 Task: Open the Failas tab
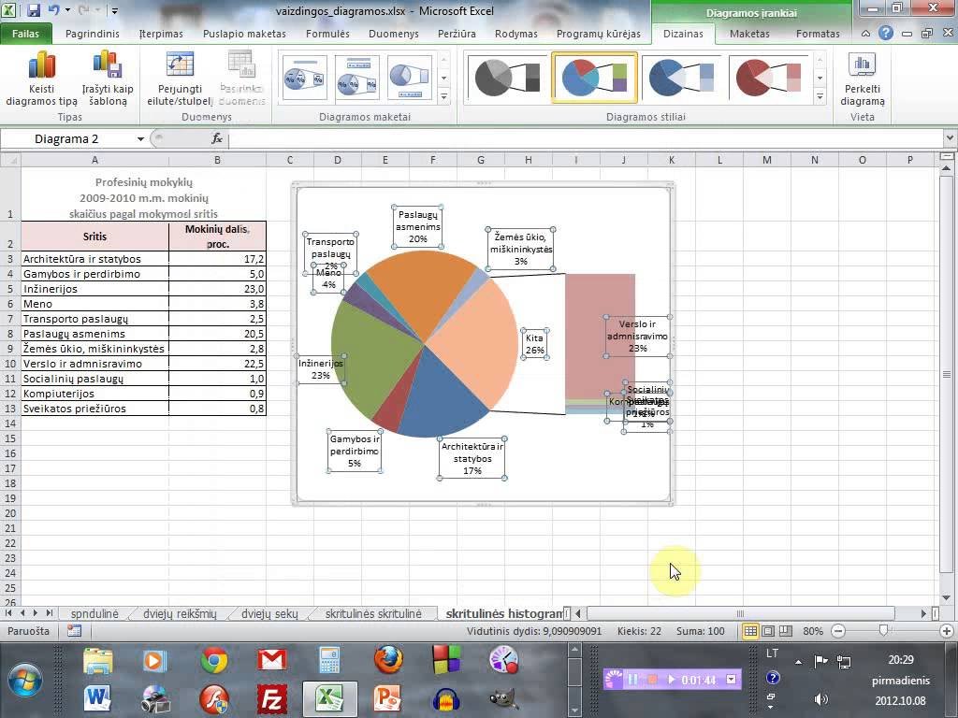tap(25, 34)
